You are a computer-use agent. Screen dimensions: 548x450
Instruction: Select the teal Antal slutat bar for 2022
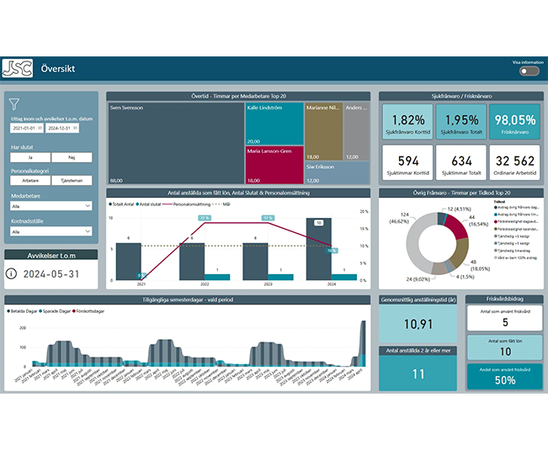point(217,278)
